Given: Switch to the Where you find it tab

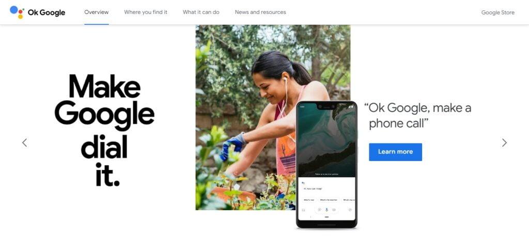Looking at the screenshot, I should click(146, 12).
